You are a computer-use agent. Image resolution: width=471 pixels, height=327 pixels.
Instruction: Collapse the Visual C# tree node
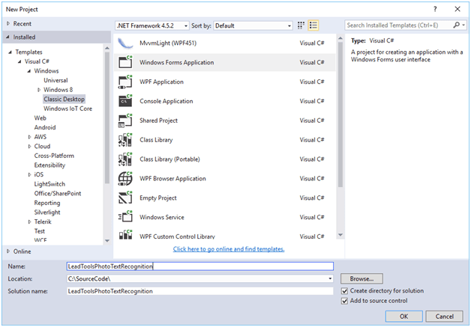point(19,61)
